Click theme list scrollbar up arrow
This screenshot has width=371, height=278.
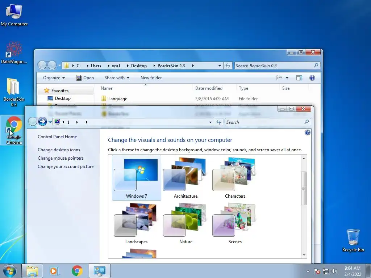click(x=304, y=158)
